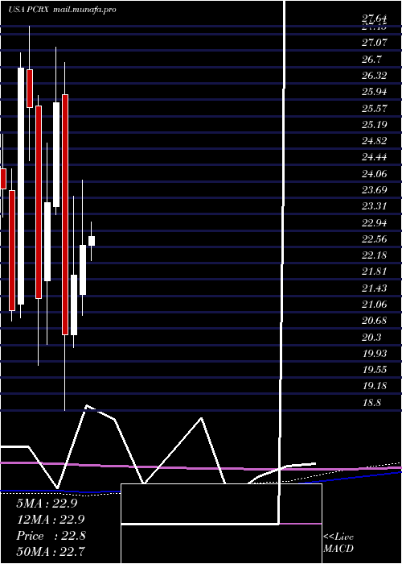This screenshot has height=564, width=402.
Task: Click the 26.7 price axis label
Action: click(x=371, y=60)
